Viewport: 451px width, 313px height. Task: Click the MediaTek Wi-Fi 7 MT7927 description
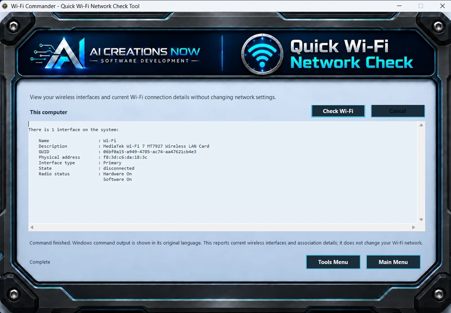click(x=156, y=146)
